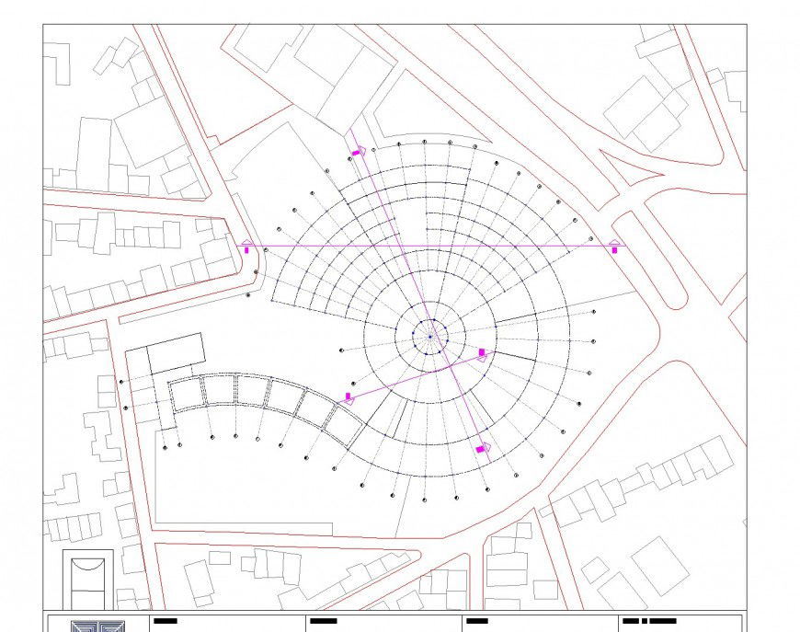Click the rightmost title block black text bar
This screenshot has height=632, width=800.
tap(649, 622)
